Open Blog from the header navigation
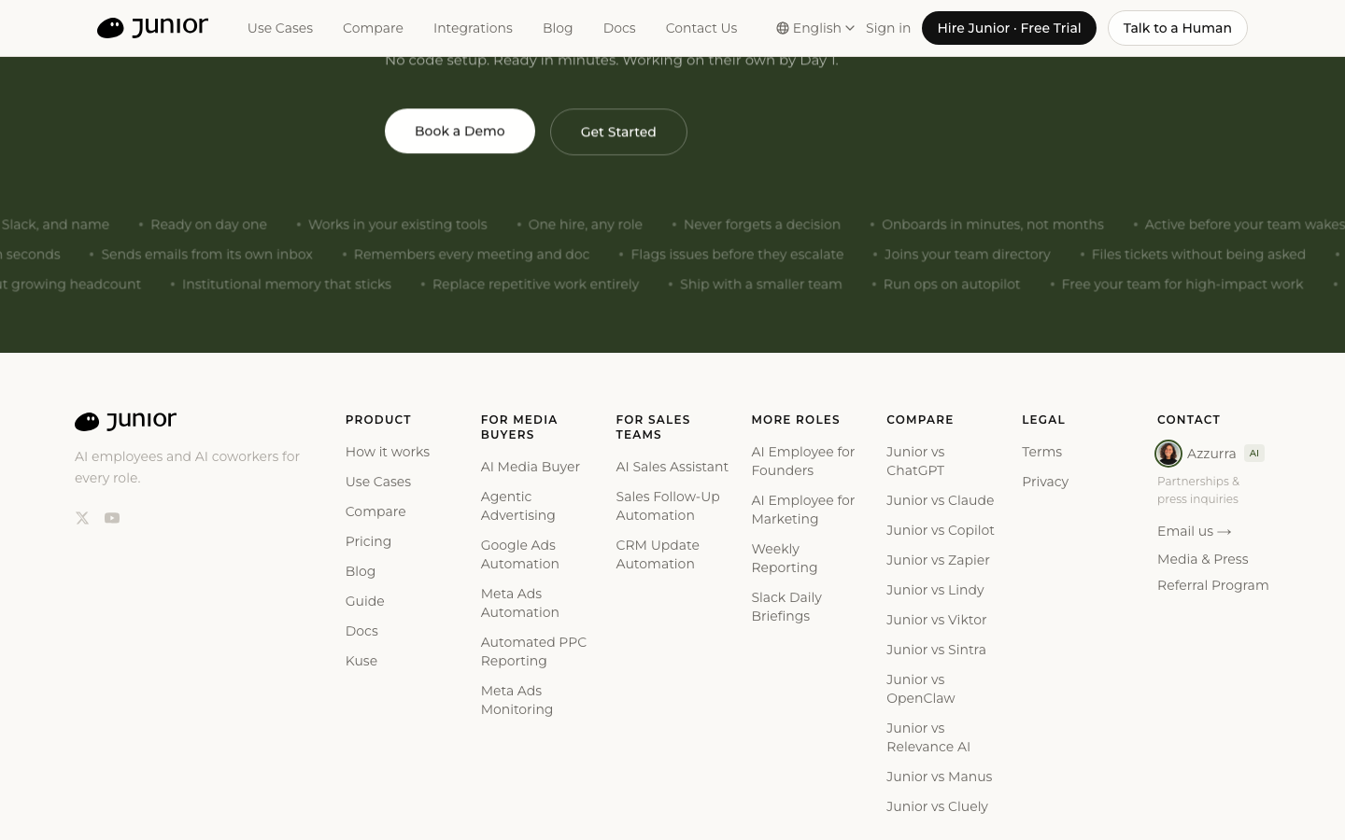Image resolution: width=1345 pixels, height=840 pixels. (x=558, y=28)
